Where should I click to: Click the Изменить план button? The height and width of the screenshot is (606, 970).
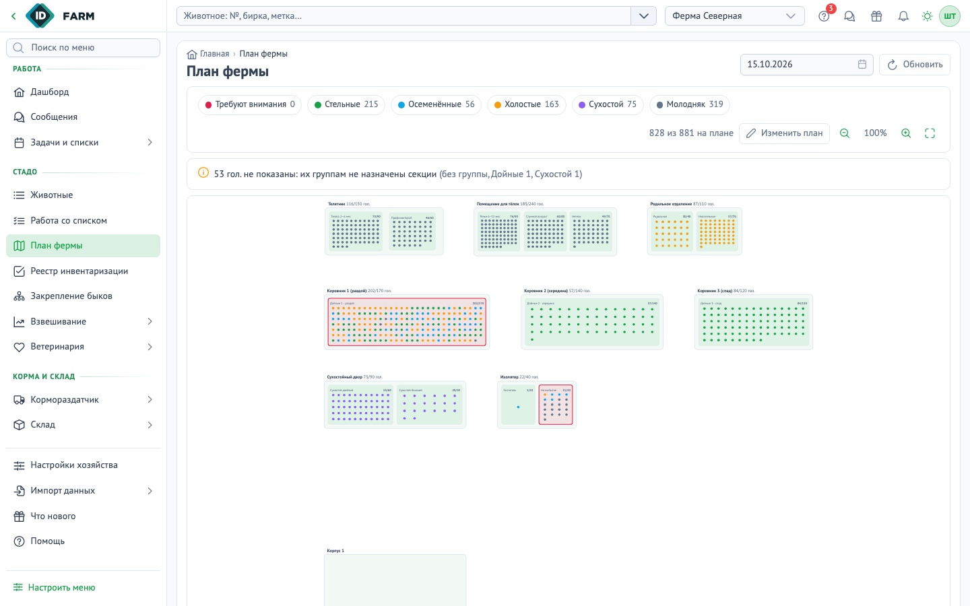[x=784, y=133]
